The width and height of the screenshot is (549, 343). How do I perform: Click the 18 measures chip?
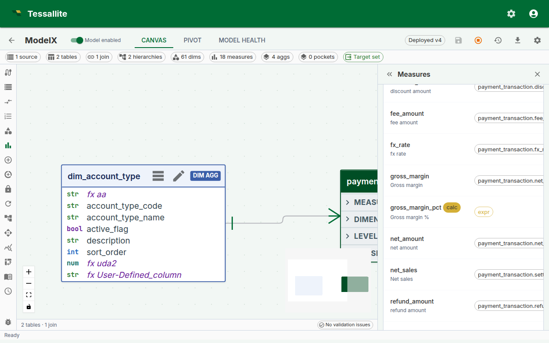click(232, 57)
